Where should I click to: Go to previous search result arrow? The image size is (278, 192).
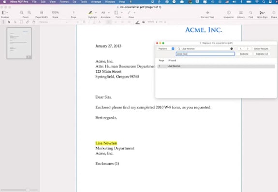pos(241,49)
